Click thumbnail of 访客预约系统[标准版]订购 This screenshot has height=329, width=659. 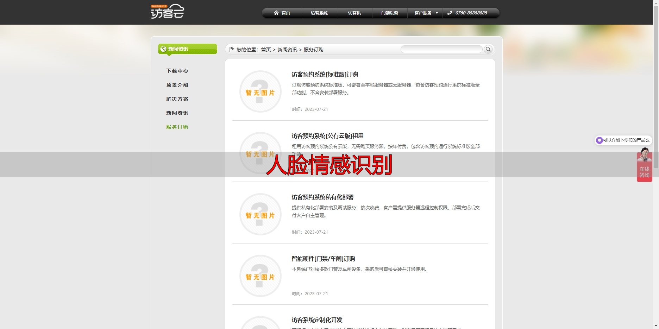tap(261, 91)
